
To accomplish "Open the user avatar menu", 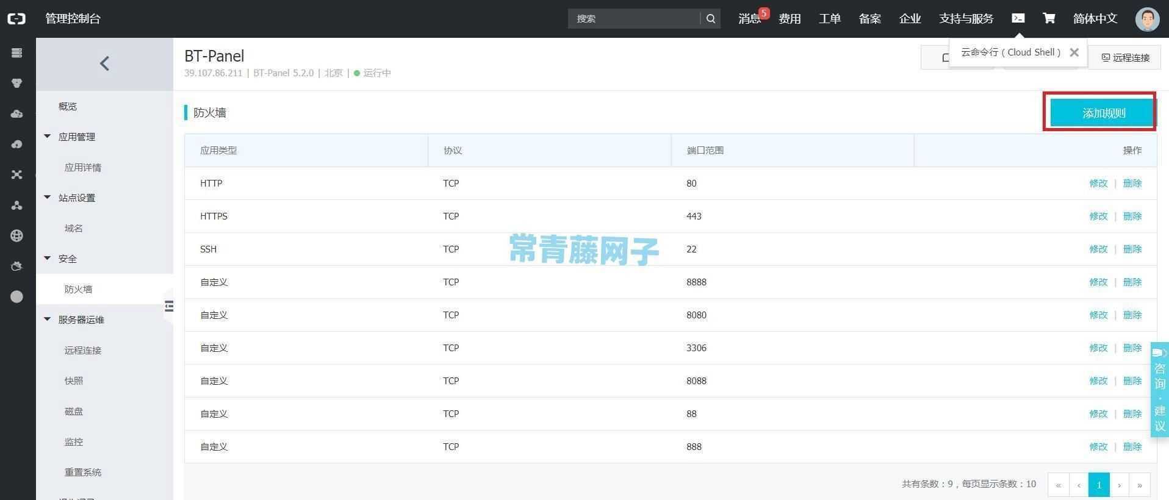I will [x=1147, y=19].
